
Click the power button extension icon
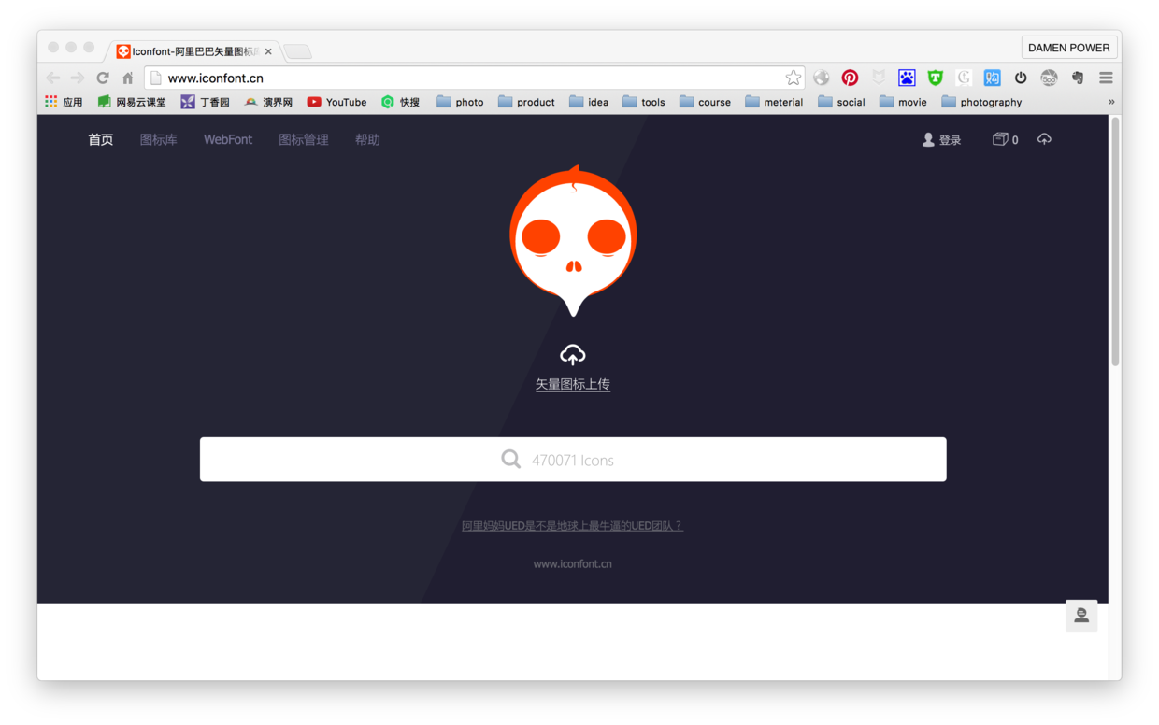[x=1021, y=78]
